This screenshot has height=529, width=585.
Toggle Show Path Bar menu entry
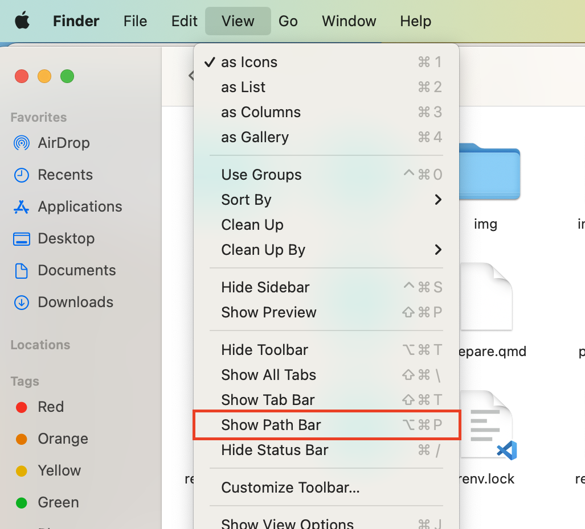[271, 425]
